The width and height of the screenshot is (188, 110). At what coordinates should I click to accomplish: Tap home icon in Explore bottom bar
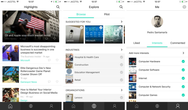73,106
